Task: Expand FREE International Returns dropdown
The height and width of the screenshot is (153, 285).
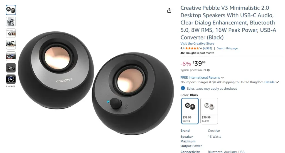Action: [x=222, y=77]
